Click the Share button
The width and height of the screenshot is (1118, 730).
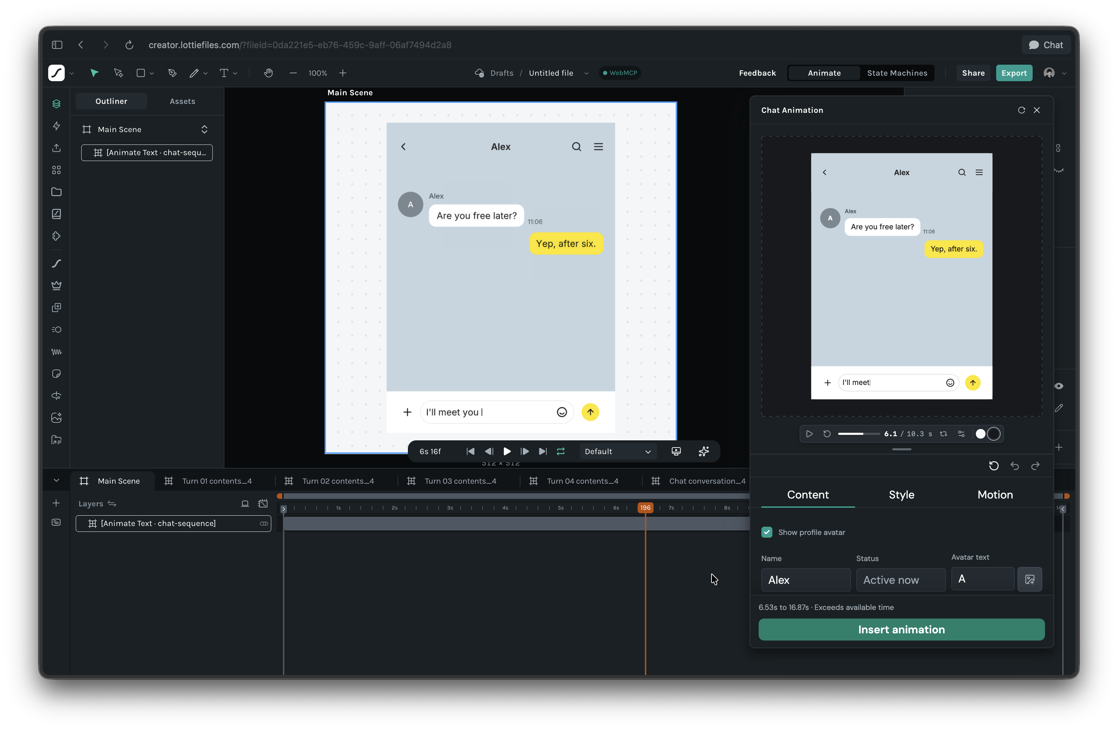[973, 73]
